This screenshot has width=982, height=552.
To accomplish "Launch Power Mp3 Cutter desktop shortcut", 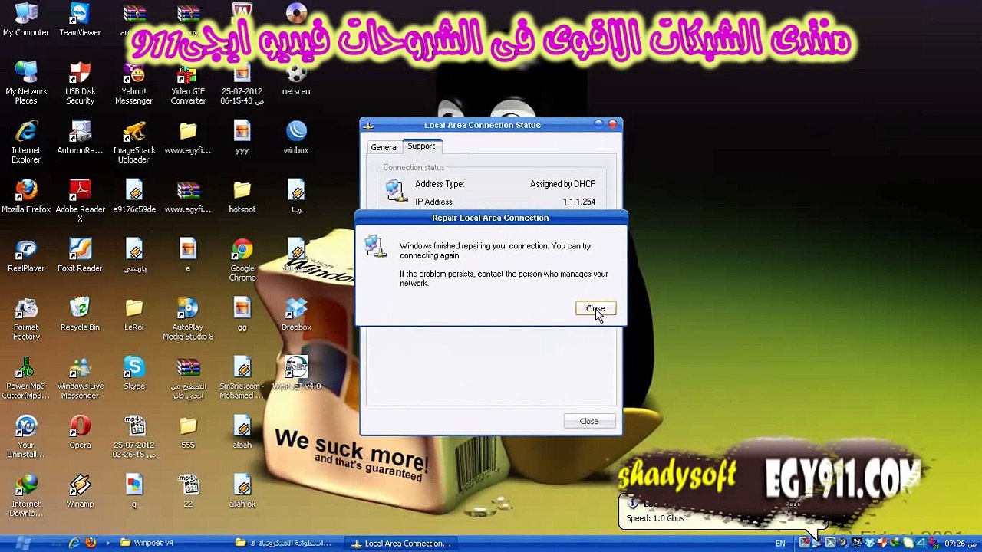I will (x=25, y=379).
